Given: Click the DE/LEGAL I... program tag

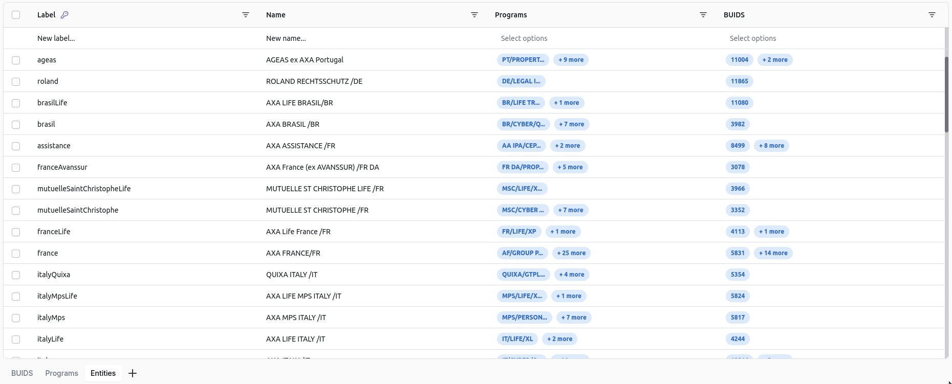Looking at the screenshot, I should click(521, 81).
